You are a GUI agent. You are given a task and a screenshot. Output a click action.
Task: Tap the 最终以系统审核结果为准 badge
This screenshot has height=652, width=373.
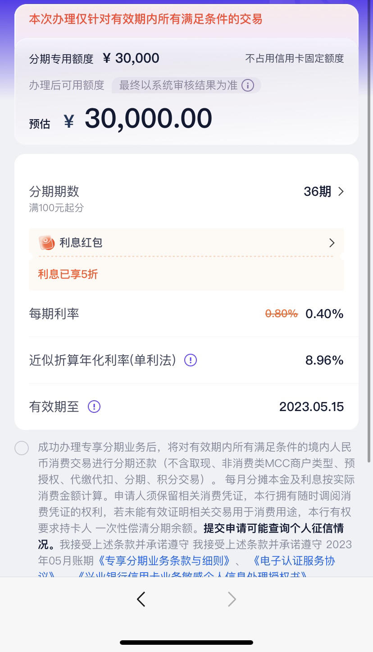pos(186,85)
